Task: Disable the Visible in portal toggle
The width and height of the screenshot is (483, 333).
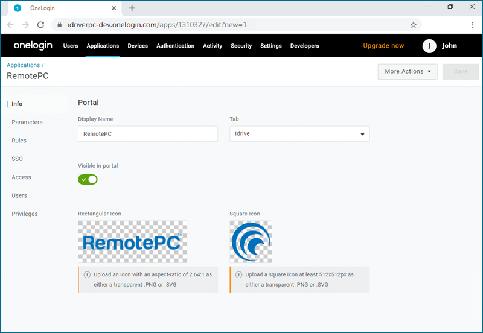Action: tap(88, 179)
